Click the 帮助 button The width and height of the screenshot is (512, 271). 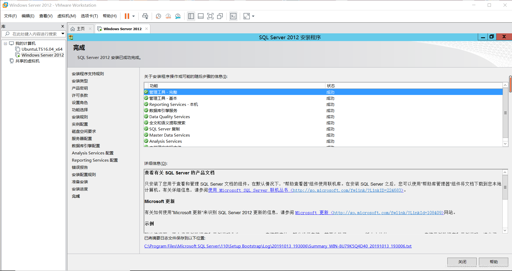coord(494,262)
